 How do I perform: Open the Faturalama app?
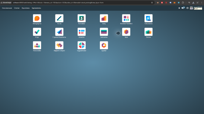(x=148, y=18)
